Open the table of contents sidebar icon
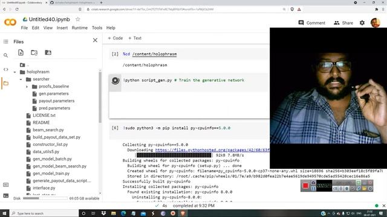387x217 pixels. 5,42
